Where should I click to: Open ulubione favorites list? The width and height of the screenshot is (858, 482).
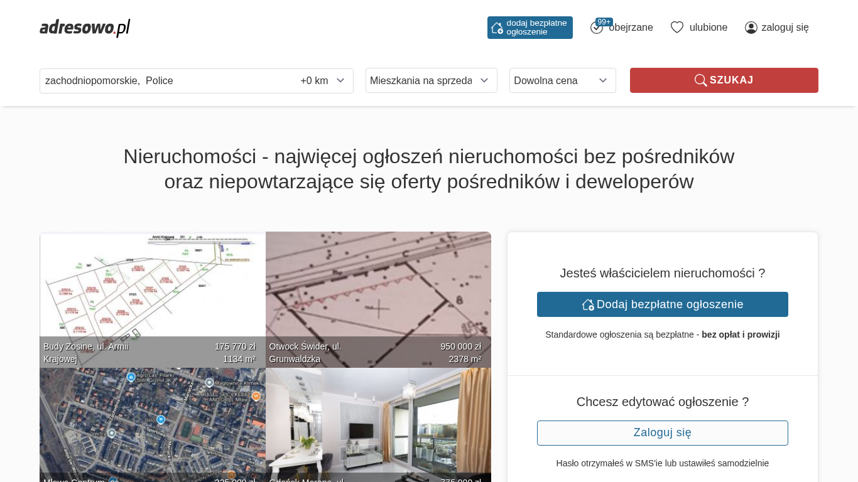708,28
